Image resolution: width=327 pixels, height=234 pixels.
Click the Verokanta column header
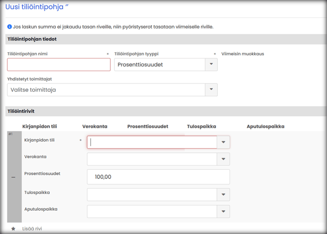click(95, 127)
